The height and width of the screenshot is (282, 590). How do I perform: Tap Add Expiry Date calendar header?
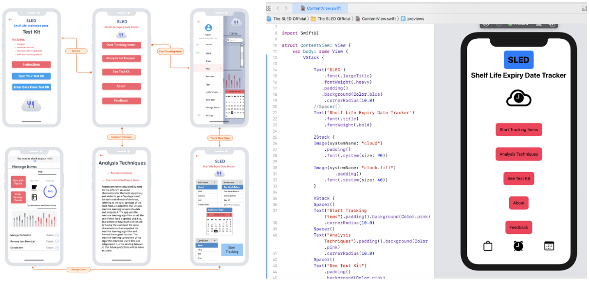point(220,210)
